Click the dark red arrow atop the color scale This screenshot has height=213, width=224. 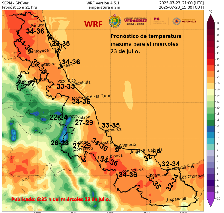point(211,17)
